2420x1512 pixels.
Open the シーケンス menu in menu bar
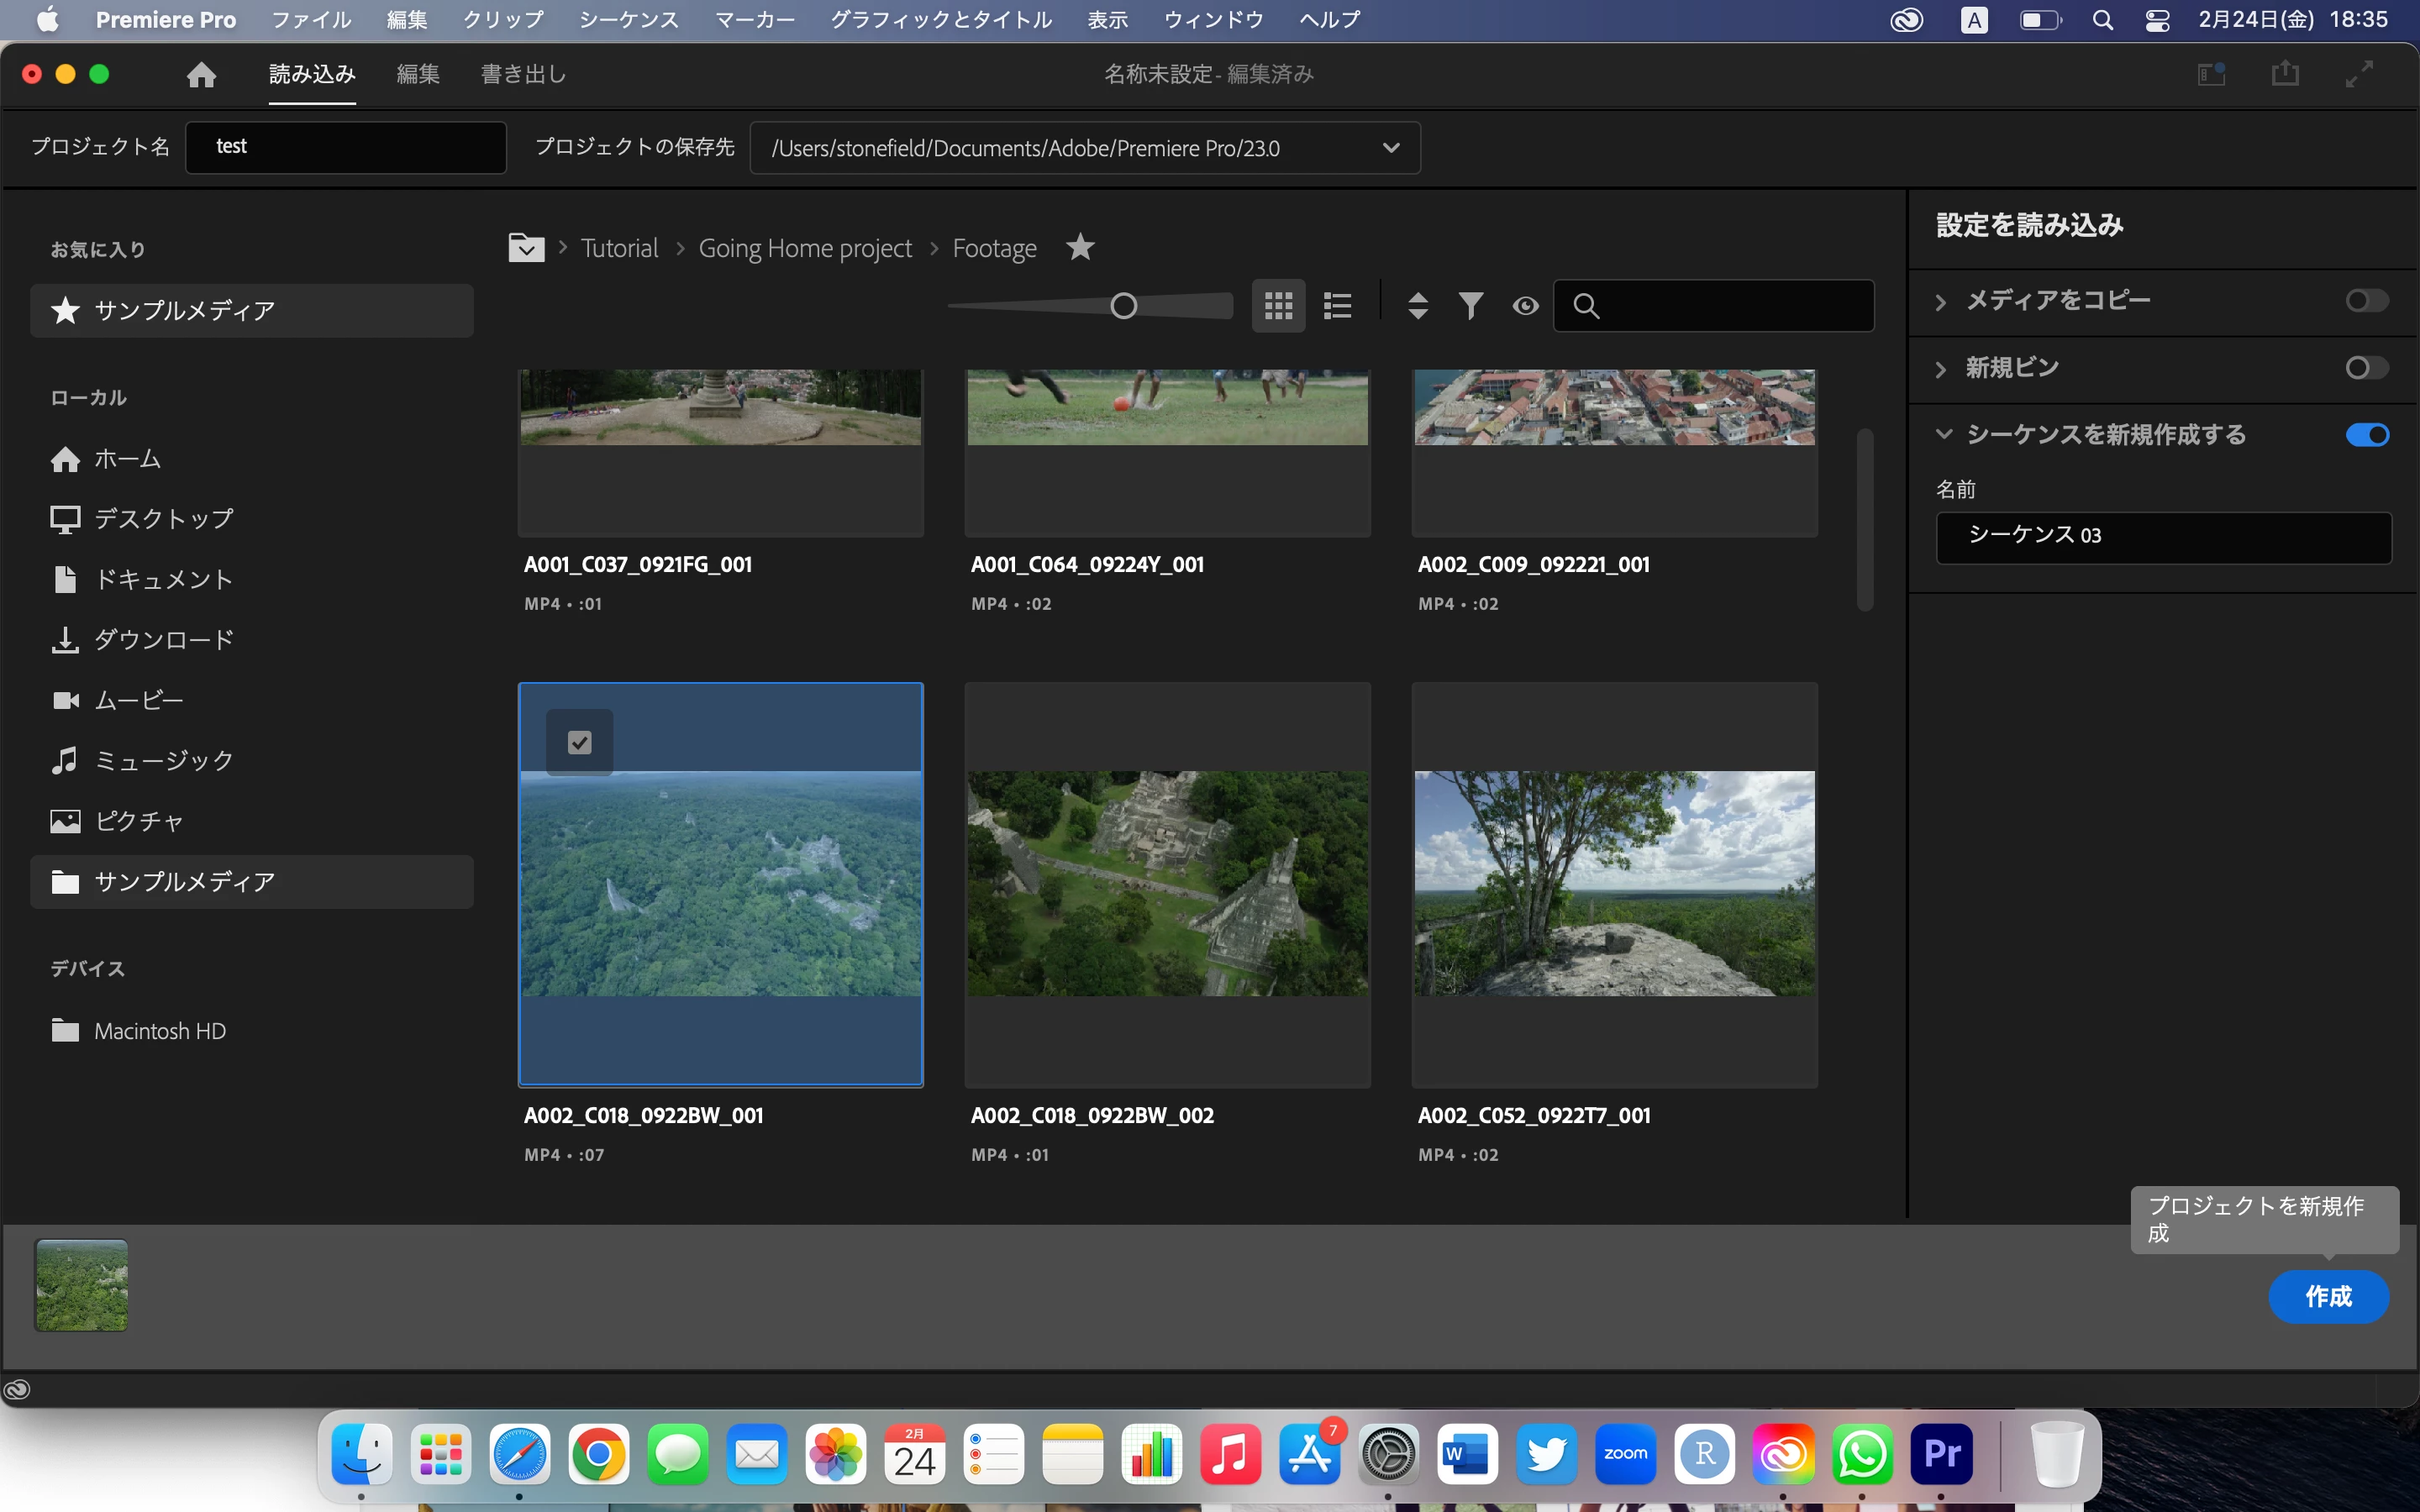(628, 20)
